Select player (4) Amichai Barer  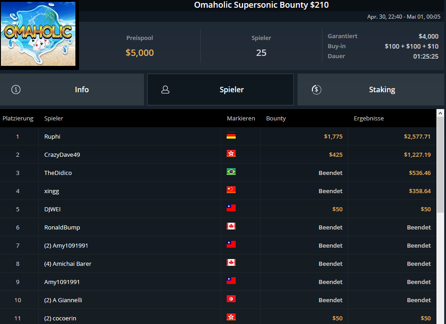coord(68,264)
